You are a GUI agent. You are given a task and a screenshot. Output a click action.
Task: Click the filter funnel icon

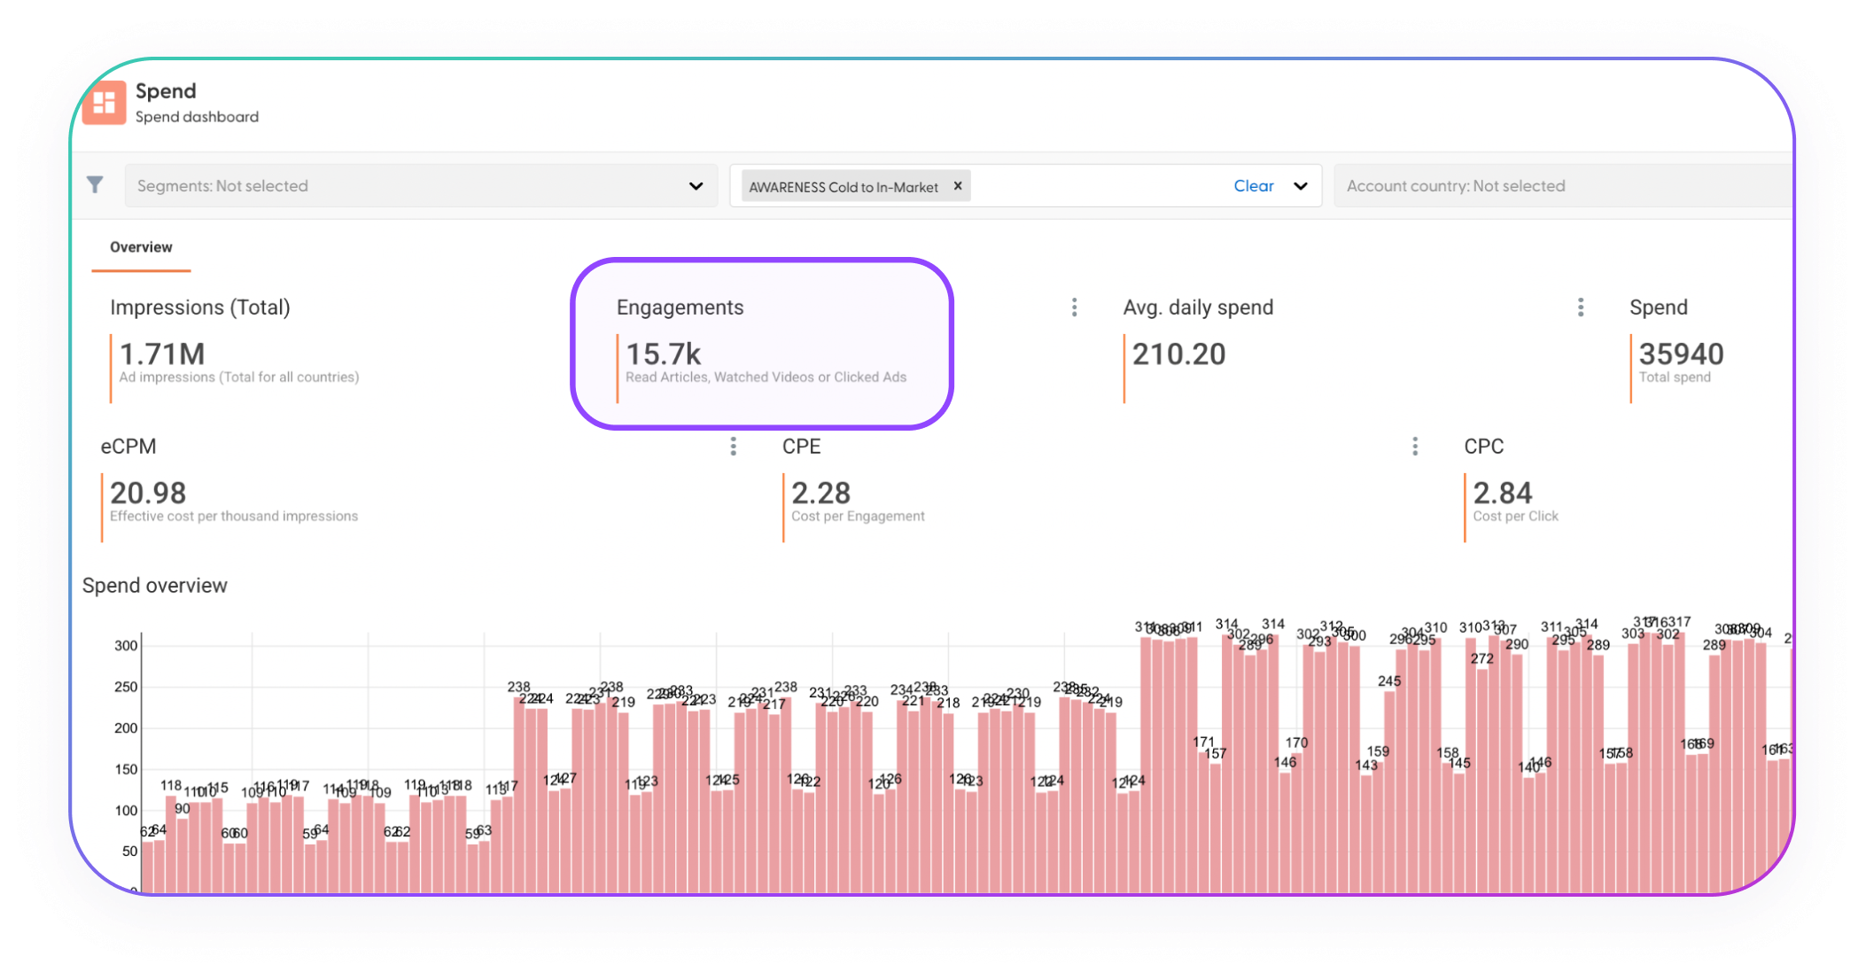[x=95, y=184]
